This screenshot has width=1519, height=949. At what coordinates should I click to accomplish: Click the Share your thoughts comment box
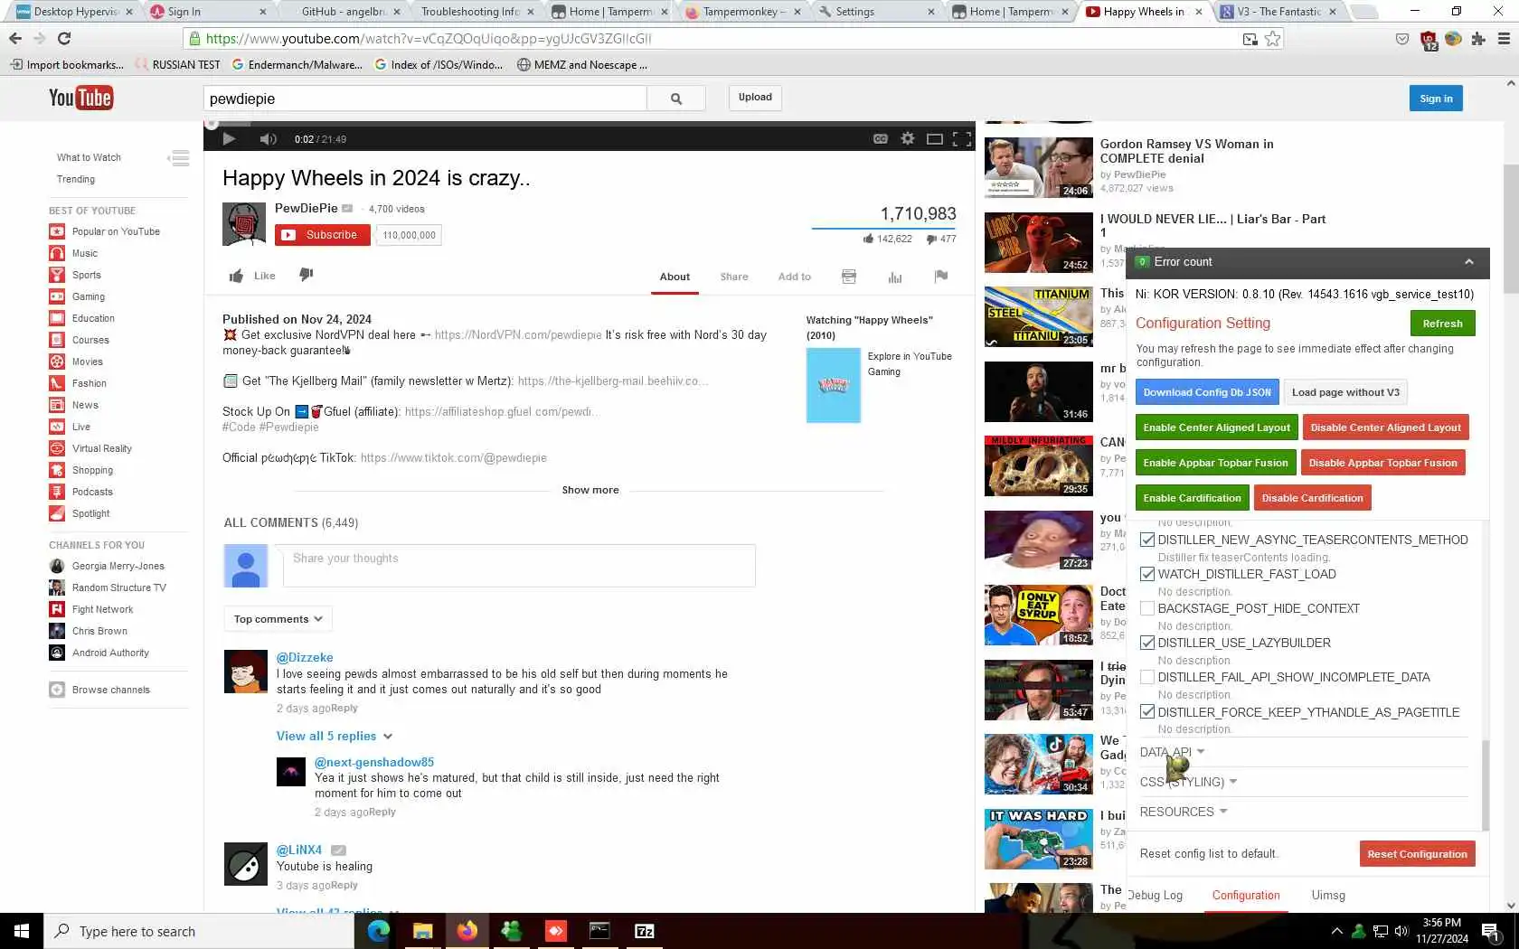(519, 566)
